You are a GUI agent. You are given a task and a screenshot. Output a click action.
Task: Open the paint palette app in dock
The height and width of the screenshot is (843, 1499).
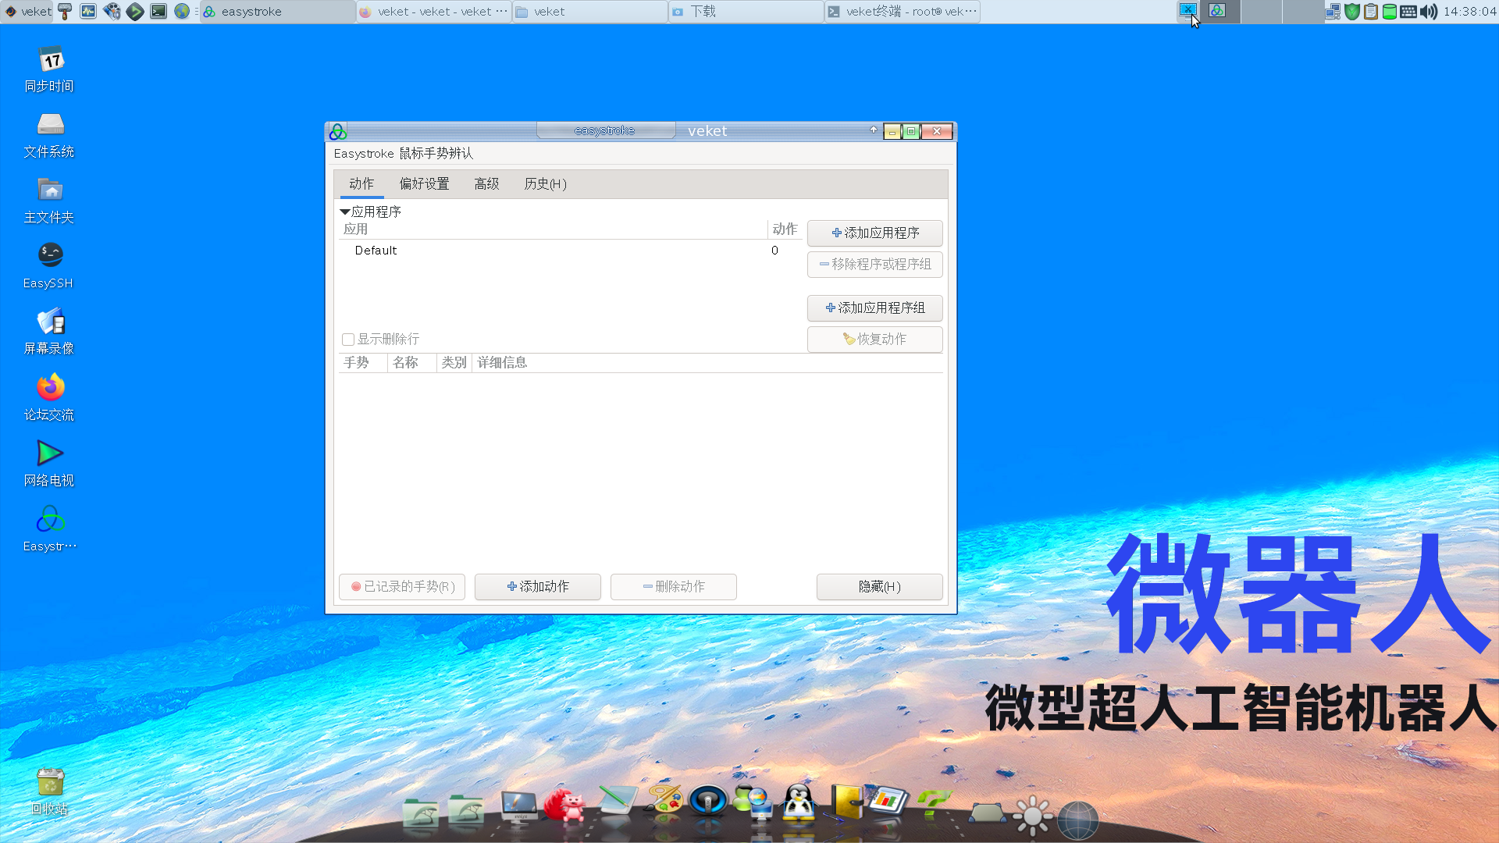pyautogui.click(x=664, y=802)
